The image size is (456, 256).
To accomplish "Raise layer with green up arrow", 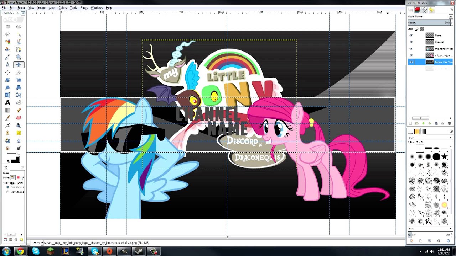I will 423,123.
